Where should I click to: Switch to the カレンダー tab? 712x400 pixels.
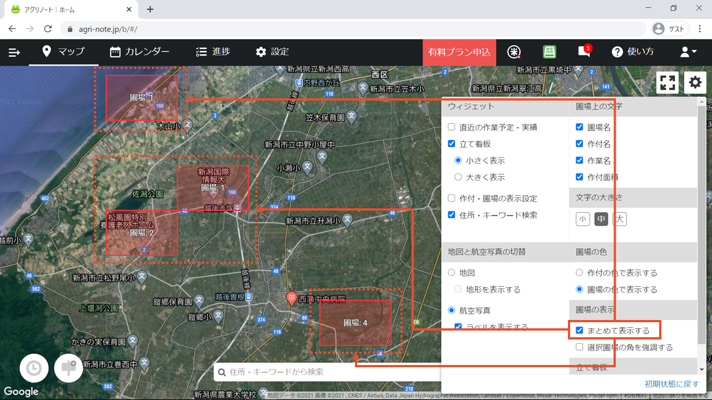pos(140,52)
